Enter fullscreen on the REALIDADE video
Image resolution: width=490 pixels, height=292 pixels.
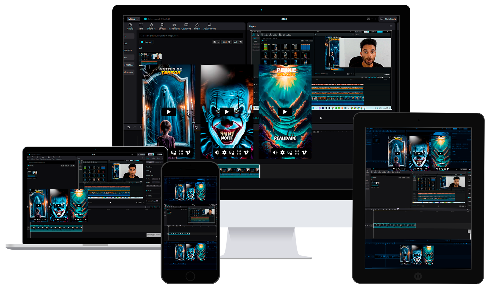pos(297,153)
